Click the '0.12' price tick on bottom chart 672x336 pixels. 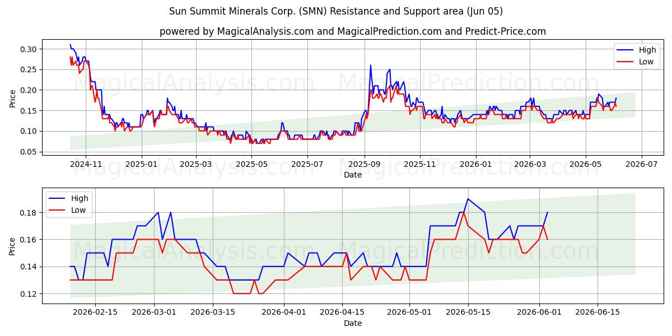(29, 294)
